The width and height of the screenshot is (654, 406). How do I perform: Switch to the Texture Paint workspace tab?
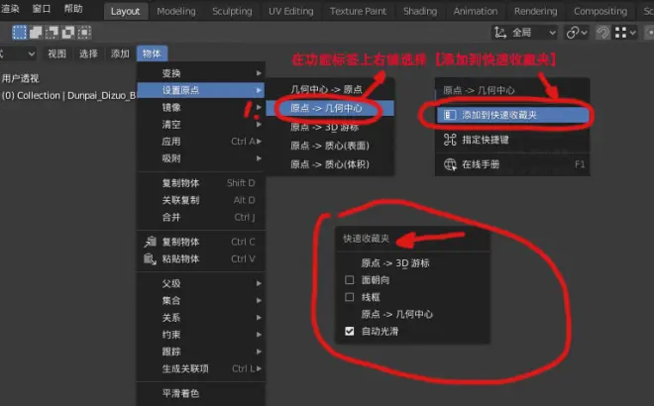pyautogui.click(x=358, y=11)
